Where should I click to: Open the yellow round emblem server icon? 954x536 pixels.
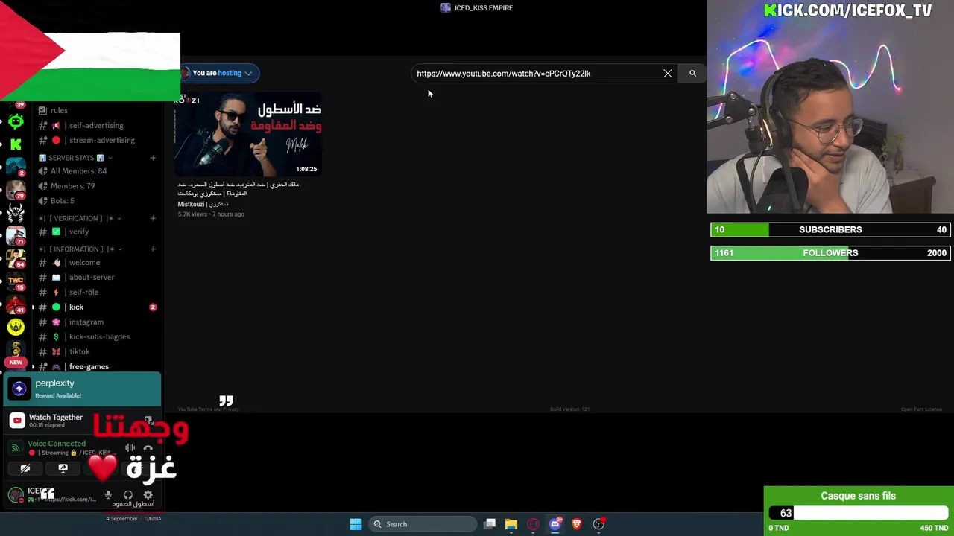[16, 327]
